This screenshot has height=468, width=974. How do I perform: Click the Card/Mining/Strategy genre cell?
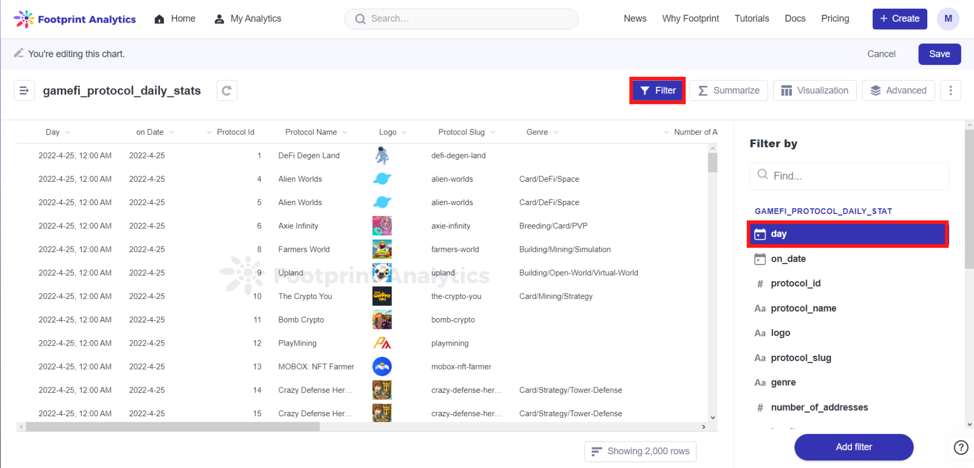pos(555,296)
